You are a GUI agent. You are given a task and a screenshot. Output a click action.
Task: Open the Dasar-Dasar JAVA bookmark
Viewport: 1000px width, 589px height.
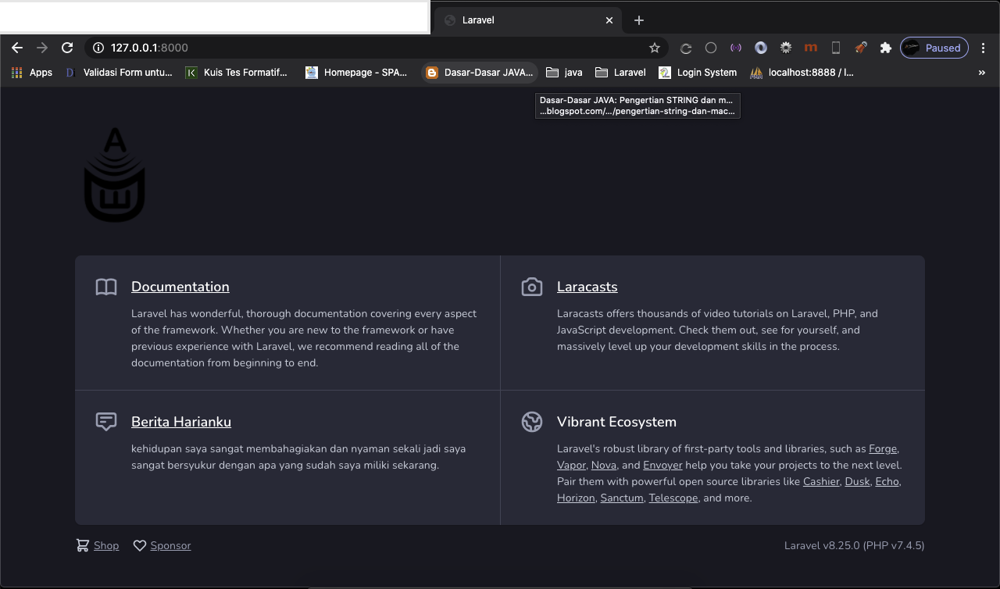(480, 73)
